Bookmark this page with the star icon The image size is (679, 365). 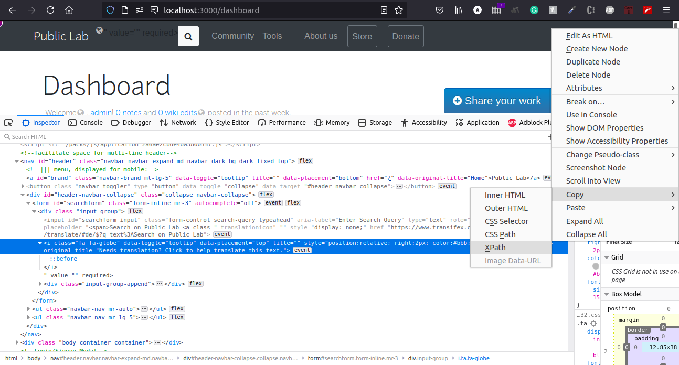coord(399,10)
